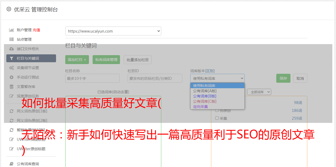Select the 栏目与关键词 filter icon
The height and width of the screenshot is (167, 336).
tap(11, 58)
